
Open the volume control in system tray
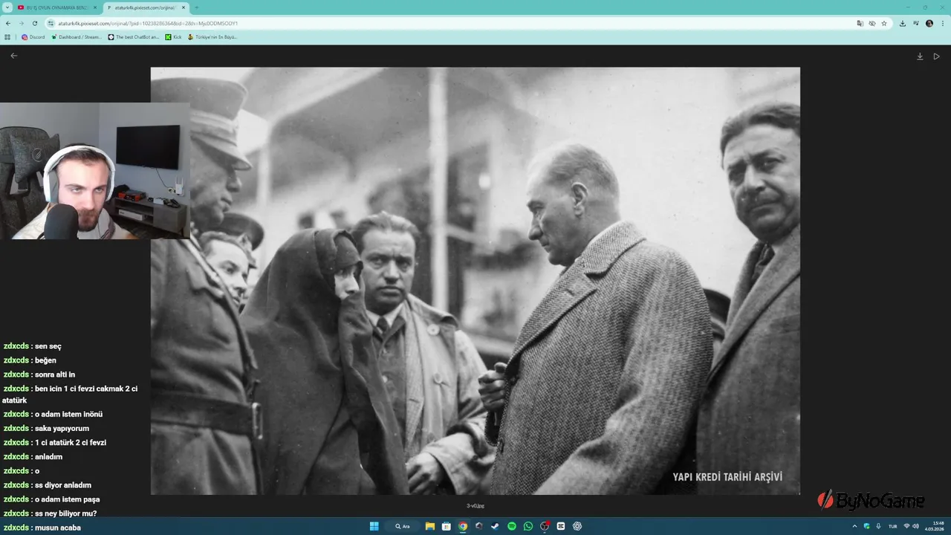(x=915, y=526)
